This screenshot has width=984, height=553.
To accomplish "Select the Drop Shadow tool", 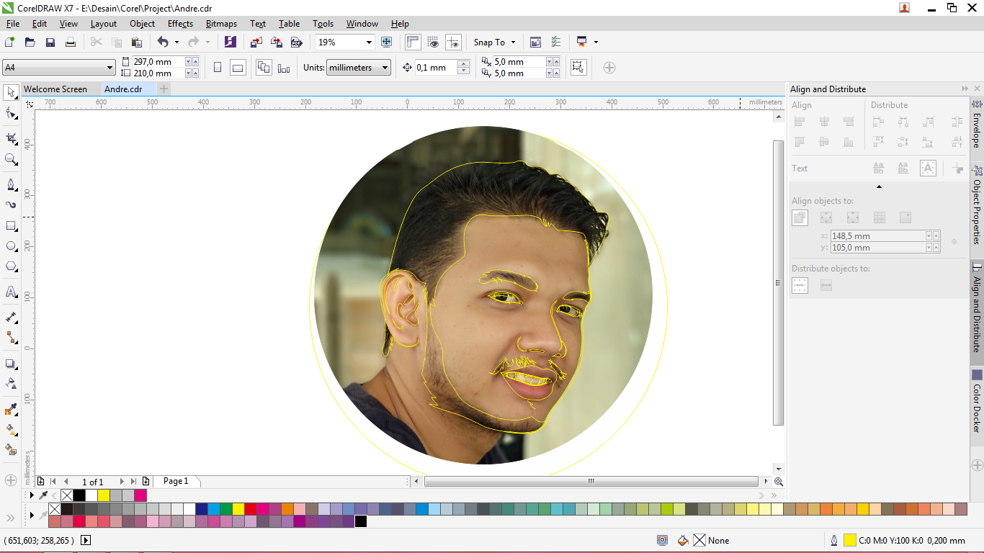I will pos(11,363).
